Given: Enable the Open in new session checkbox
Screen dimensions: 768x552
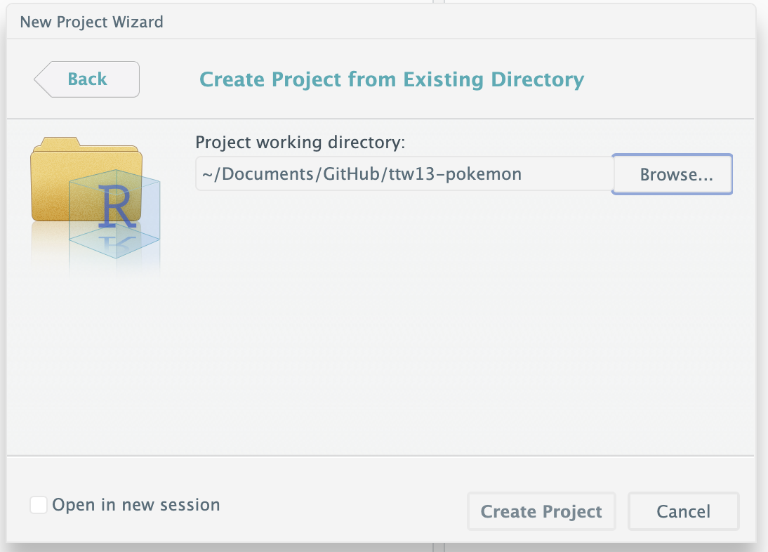Looking at the screenshot, I should coord(39,505).
